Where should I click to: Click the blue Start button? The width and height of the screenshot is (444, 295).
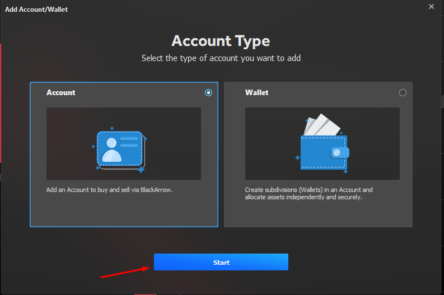click(x=221, y=262)
